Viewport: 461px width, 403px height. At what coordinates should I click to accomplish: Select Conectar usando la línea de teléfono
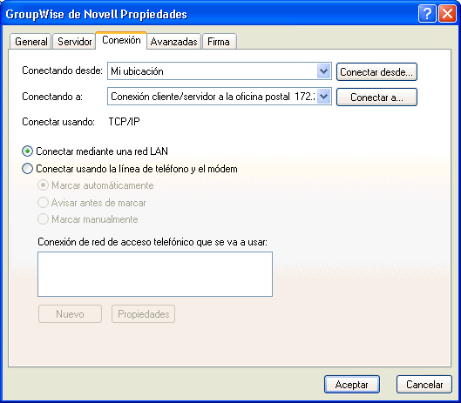click(129, 169)
